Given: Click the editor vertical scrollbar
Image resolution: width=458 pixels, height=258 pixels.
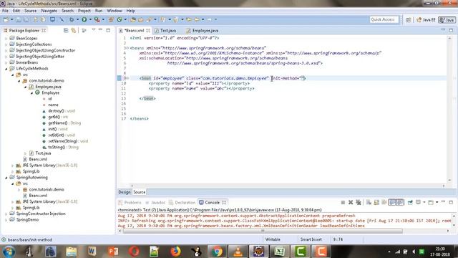Looking at the screenshot, I should [449, 109].
